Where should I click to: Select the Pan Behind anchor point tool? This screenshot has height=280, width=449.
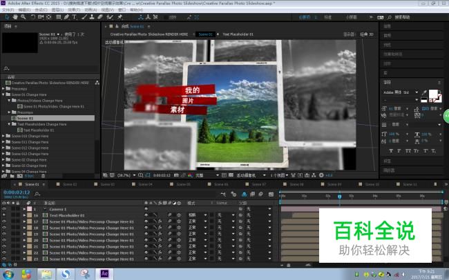pos(49,17)
